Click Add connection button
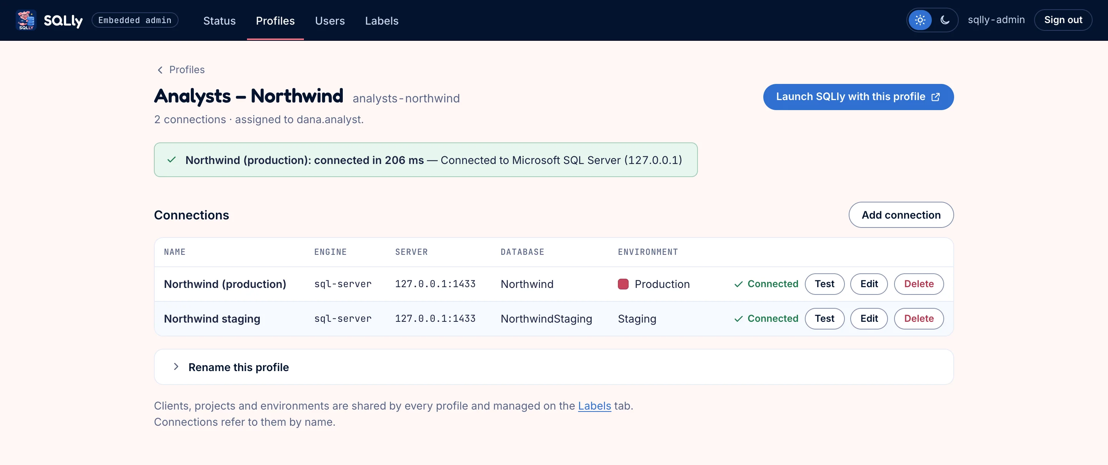This screenshot has width=1108, height=465. [901, 215]
